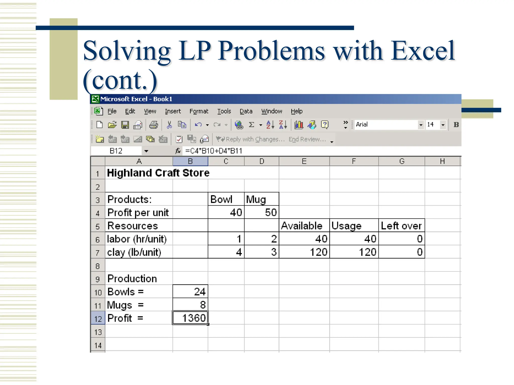Screen dimensions: 514x385
Task: Click the Help question mark icon
Action: point(325,125)
